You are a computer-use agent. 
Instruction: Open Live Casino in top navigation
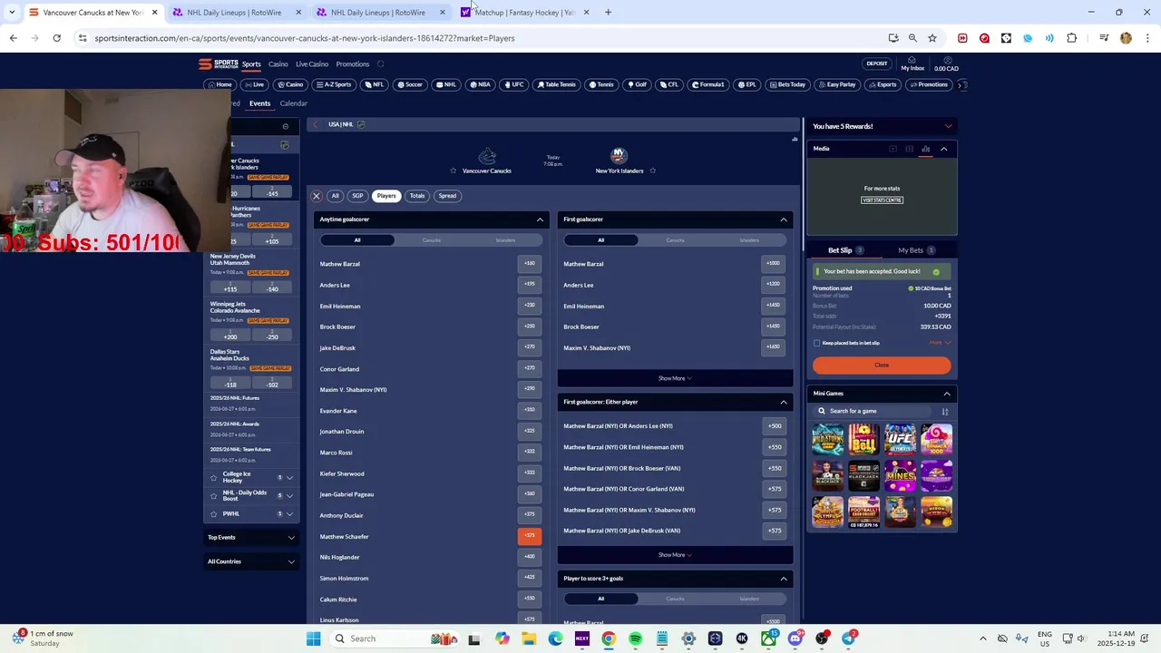(x=312, y=64)
